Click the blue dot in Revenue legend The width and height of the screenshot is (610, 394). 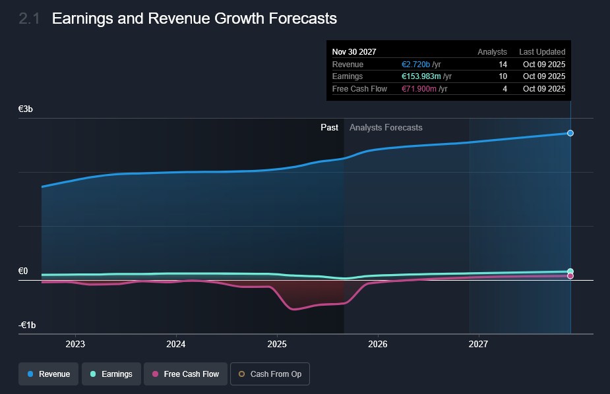click(30, 374)
